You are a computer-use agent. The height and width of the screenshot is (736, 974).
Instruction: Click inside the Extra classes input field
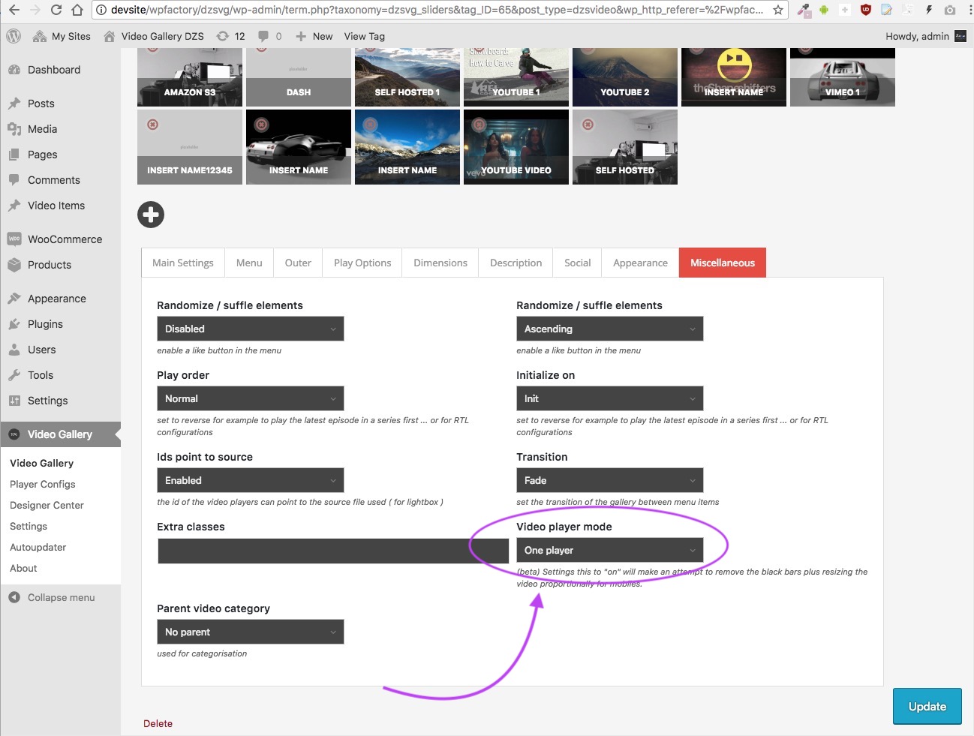[x=333, y=551]
